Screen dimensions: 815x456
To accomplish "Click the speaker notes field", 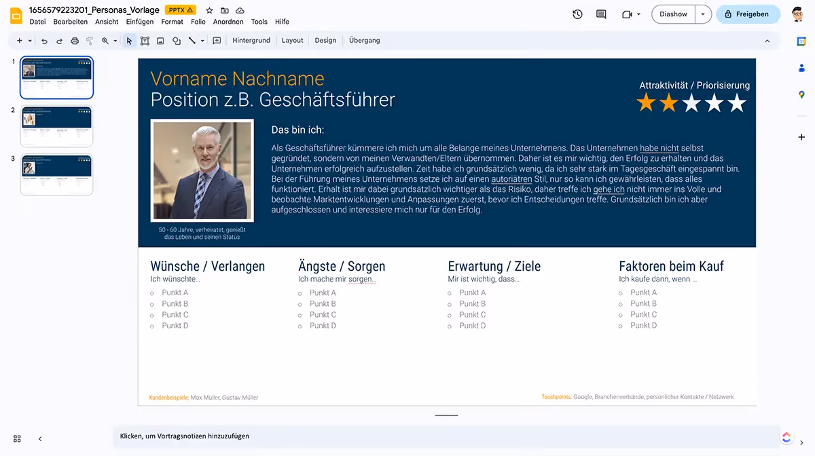I will tap(272, 436).
